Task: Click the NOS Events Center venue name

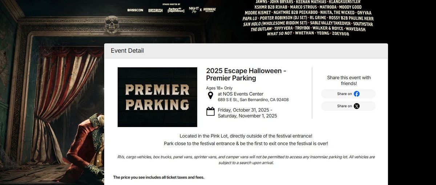Action: (241, 94)
